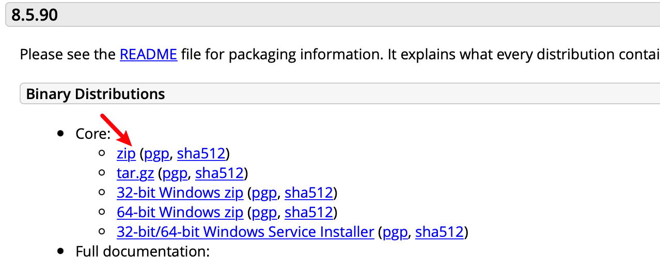Screen dimensions: 660x257
Task: Download the tar.gz distribution
Action: pos(135,173)
